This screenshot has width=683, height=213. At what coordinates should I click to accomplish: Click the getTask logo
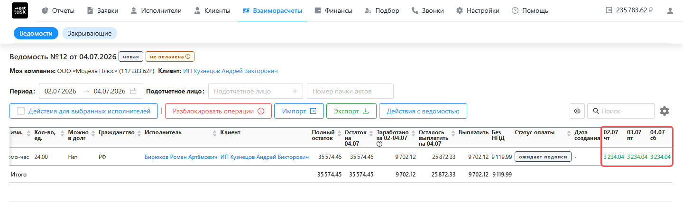20,10
